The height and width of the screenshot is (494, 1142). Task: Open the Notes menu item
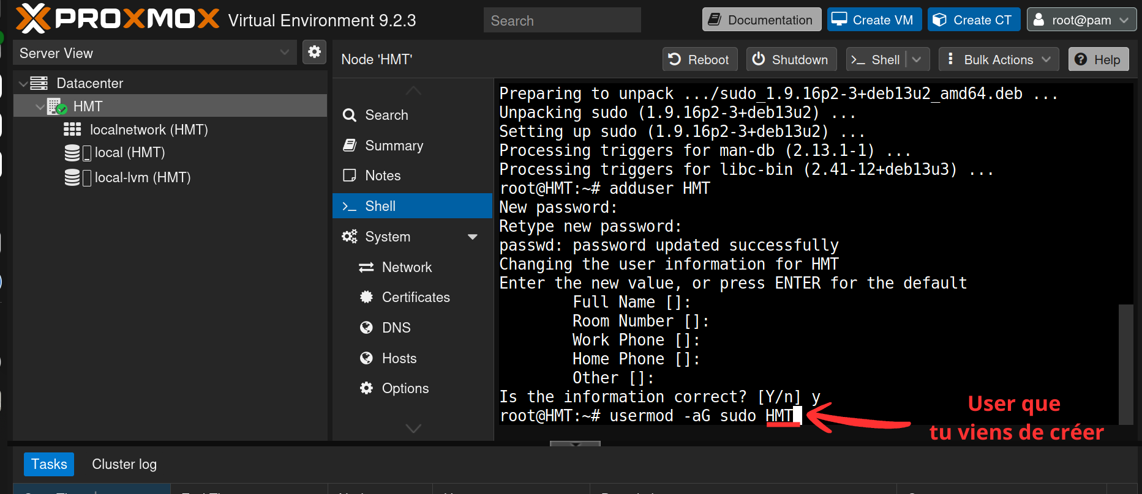click(x=412, y=175)
